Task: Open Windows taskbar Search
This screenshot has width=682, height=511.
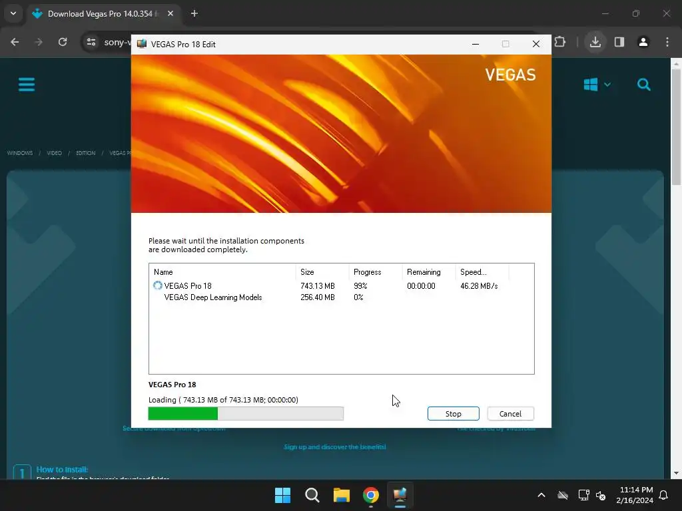Action: click(312, 495)
